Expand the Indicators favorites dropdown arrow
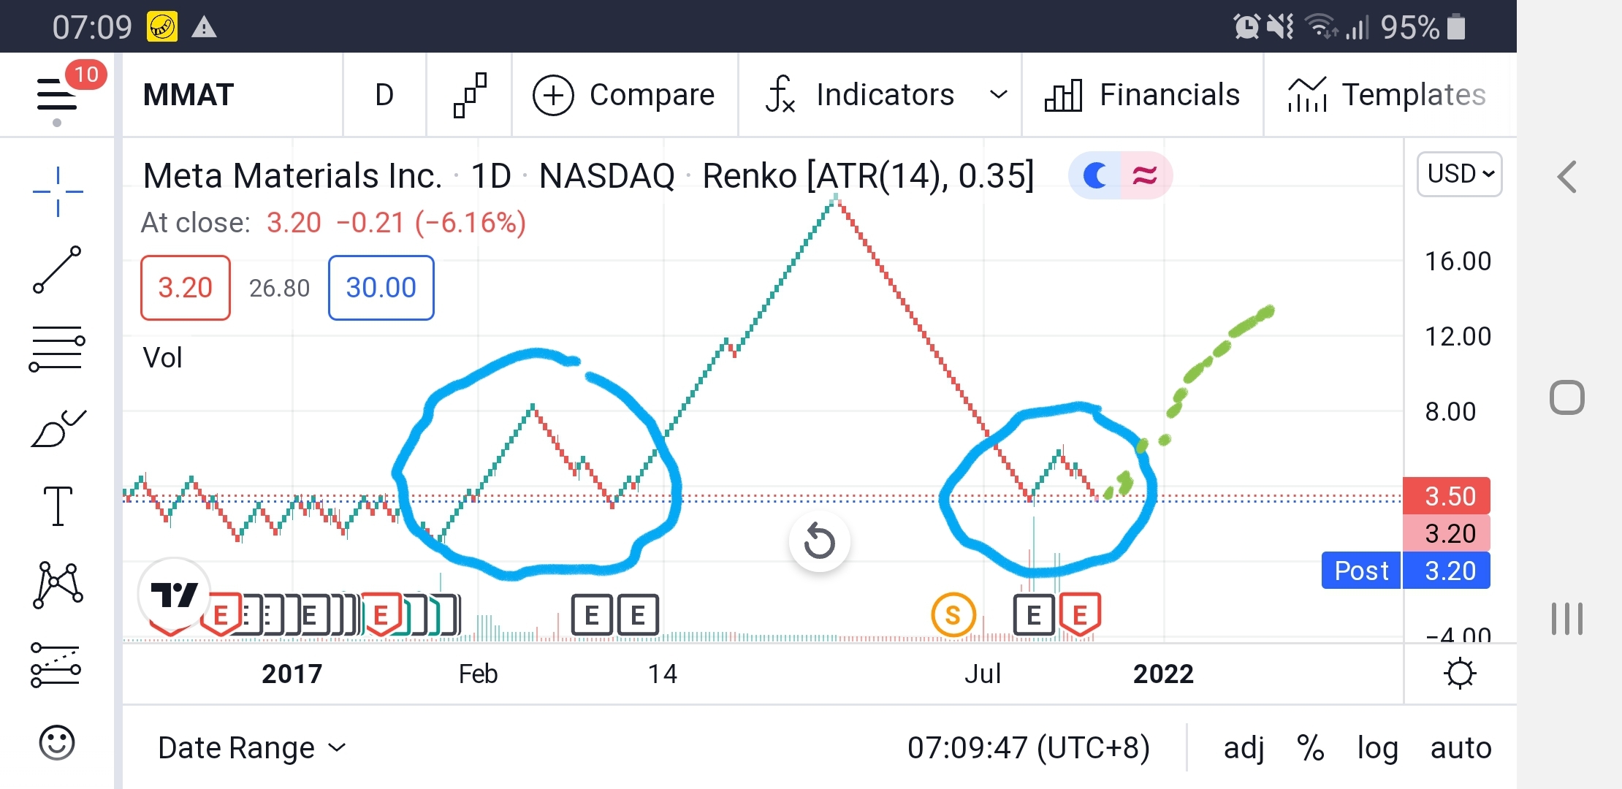Image resolution: width=1622 pixels, height=789 pixels. pos(998,94)
